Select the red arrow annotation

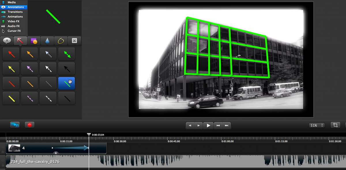11,54
